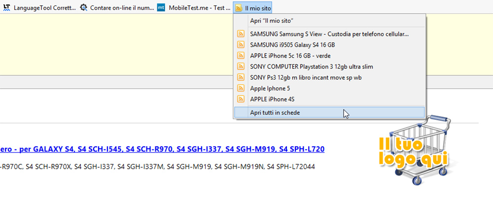This screenshot has height=212, width=493.
Task: Click the Il tuo logo qui cart image
Action: 415,150
